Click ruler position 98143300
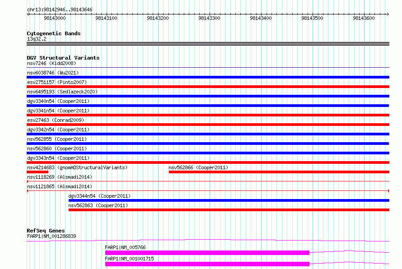Screen dimensions: 402x269 coord(210,18)
